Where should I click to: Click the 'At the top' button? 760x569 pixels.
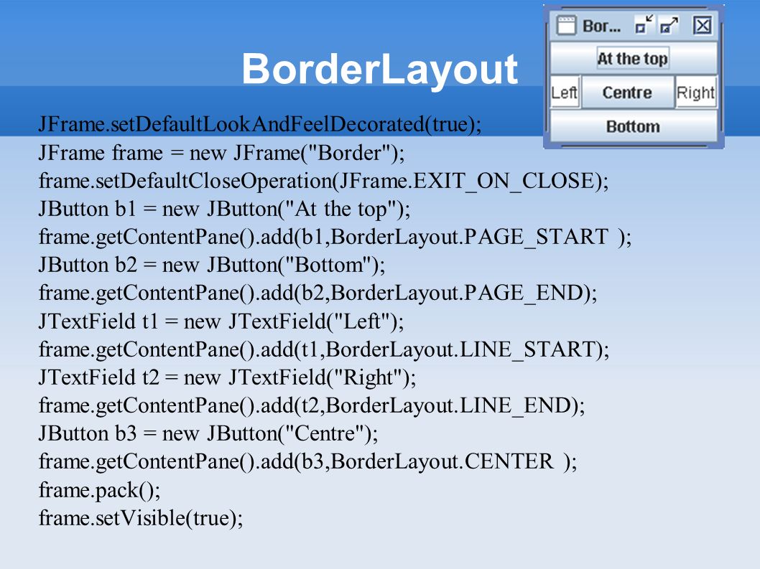tap(634, 59)
